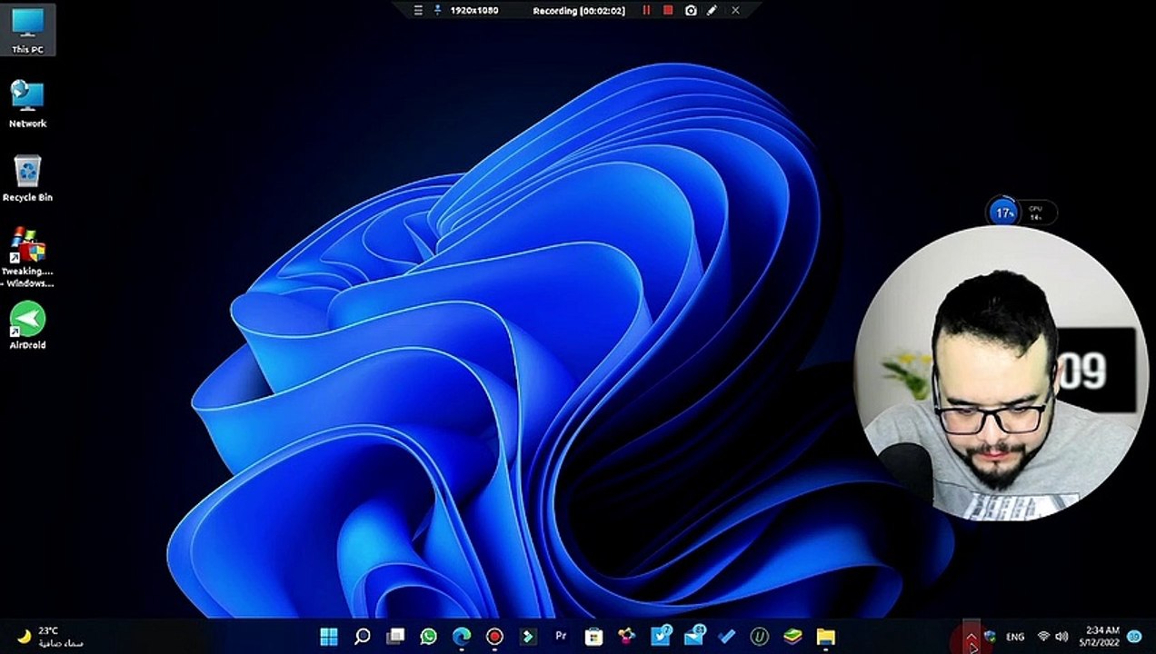Select the AirDroid desktop shortcut
The image size is (1156, 654).
27,325
